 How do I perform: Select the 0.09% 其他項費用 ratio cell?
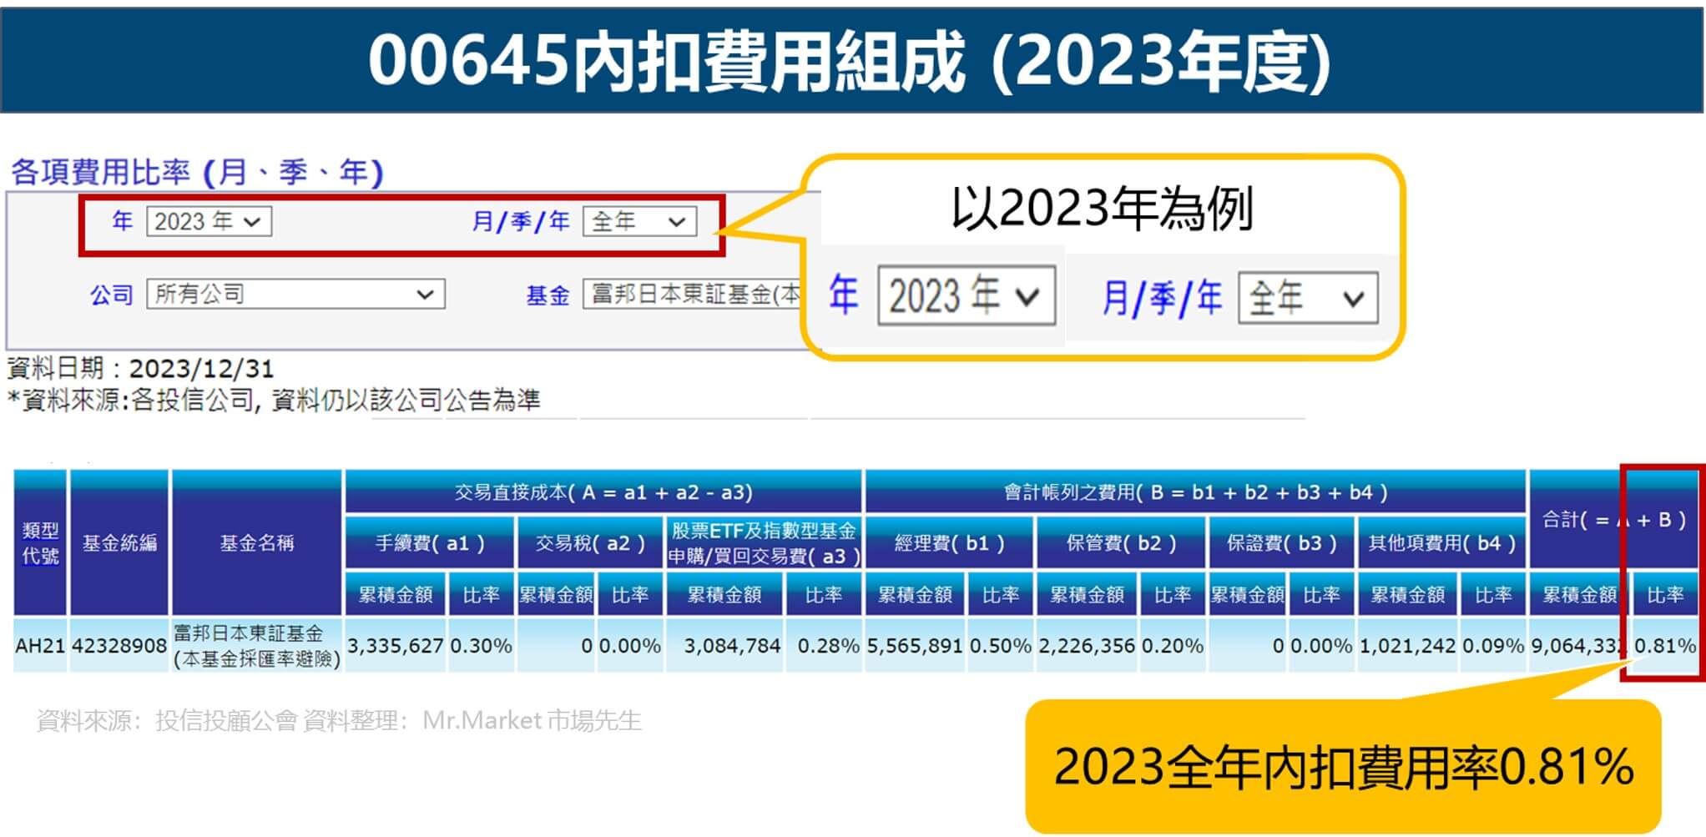coord(1493,646)
